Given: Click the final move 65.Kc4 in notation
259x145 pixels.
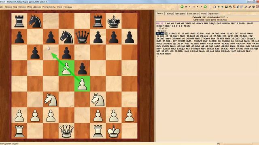Looking at the screenshot, I should click(160, 54).
